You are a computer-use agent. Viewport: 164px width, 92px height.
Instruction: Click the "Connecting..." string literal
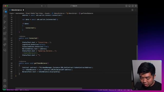[44, 42]
